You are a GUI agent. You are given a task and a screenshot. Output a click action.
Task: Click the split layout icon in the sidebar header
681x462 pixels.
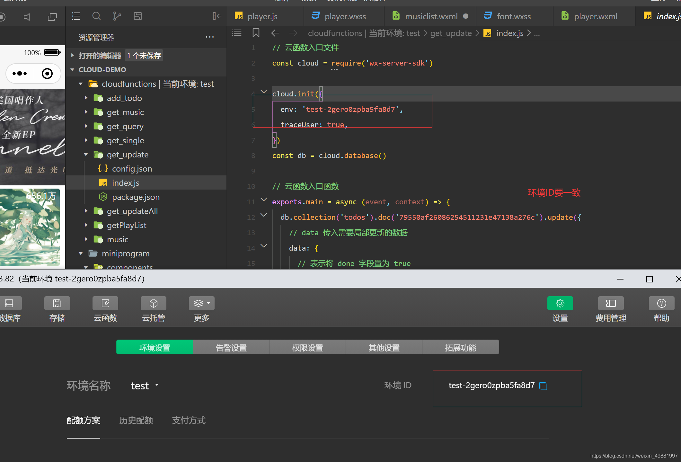(138, 16)
